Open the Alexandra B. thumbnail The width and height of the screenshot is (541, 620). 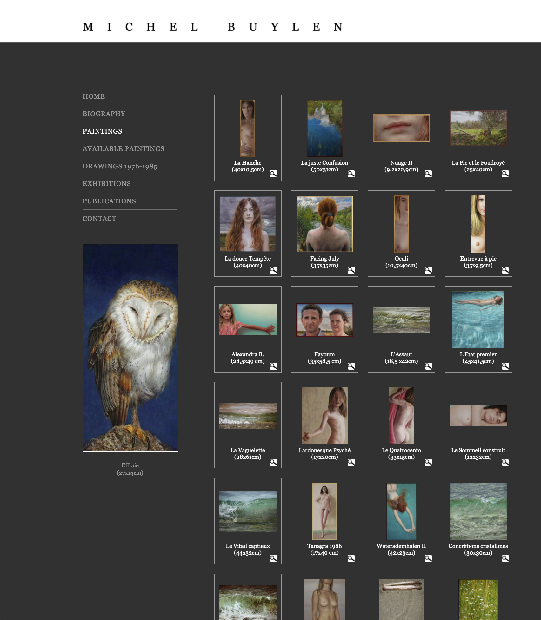coord(248,320)
